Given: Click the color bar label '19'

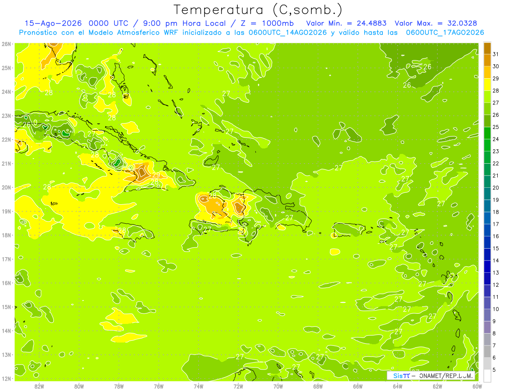Looking at the screenshot, I should click(496, 200).
